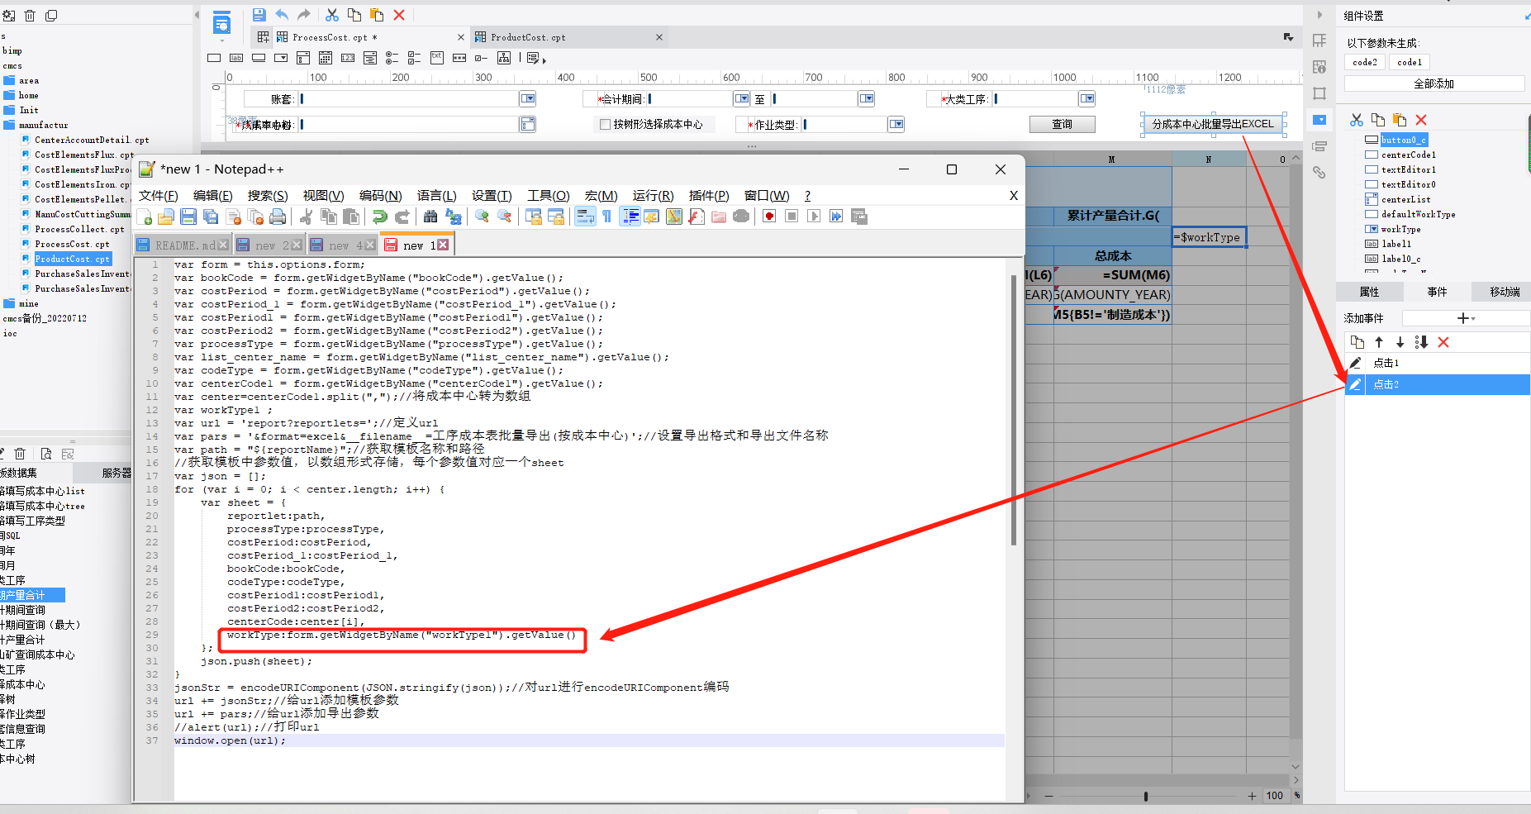The height and width of the screenshot is (814, 1531).
Task: Open 添加事件 plus dropdown
Action: 1466,318
